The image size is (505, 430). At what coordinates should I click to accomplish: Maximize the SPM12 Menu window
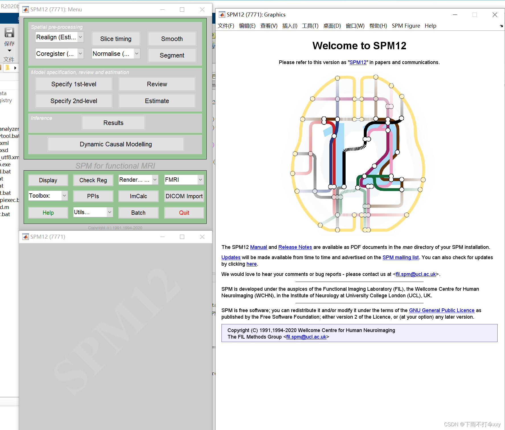coord(182,9)
